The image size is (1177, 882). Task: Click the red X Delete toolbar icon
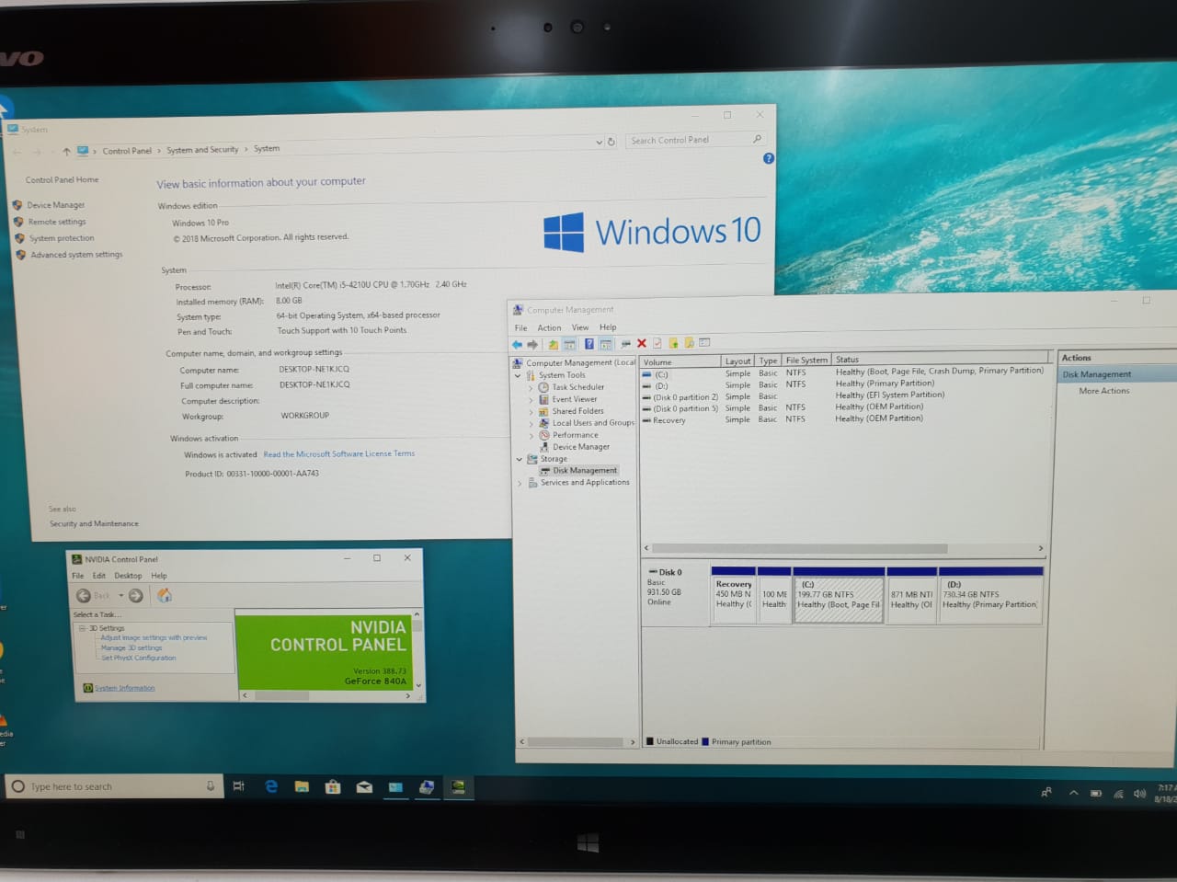[642, 343]
